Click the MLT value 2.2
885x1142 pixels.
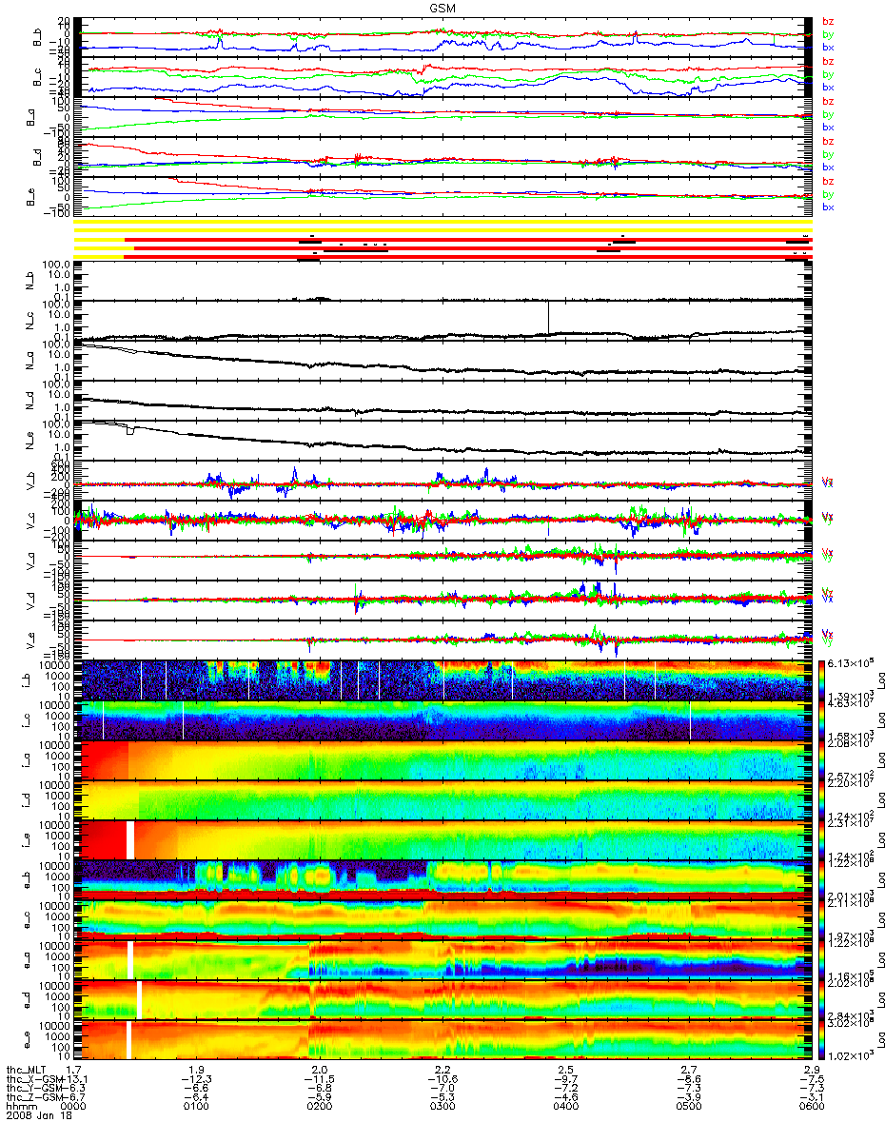442,1070
